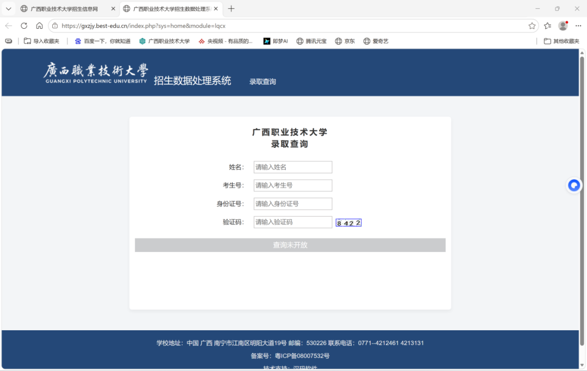
Task: Reload the current page
Action: [x=24, y=26]
